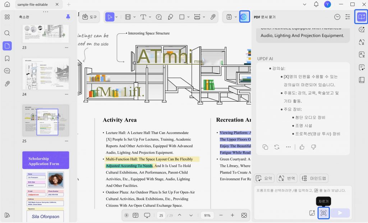Expand the cursor tool dropdown arrow
368x223 pixels.
(x=116, y=17)
